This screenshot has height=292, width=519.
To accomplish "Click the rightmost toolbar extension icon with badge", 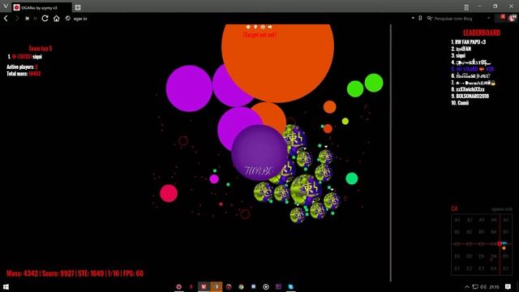I will click(x=512, y=18).
